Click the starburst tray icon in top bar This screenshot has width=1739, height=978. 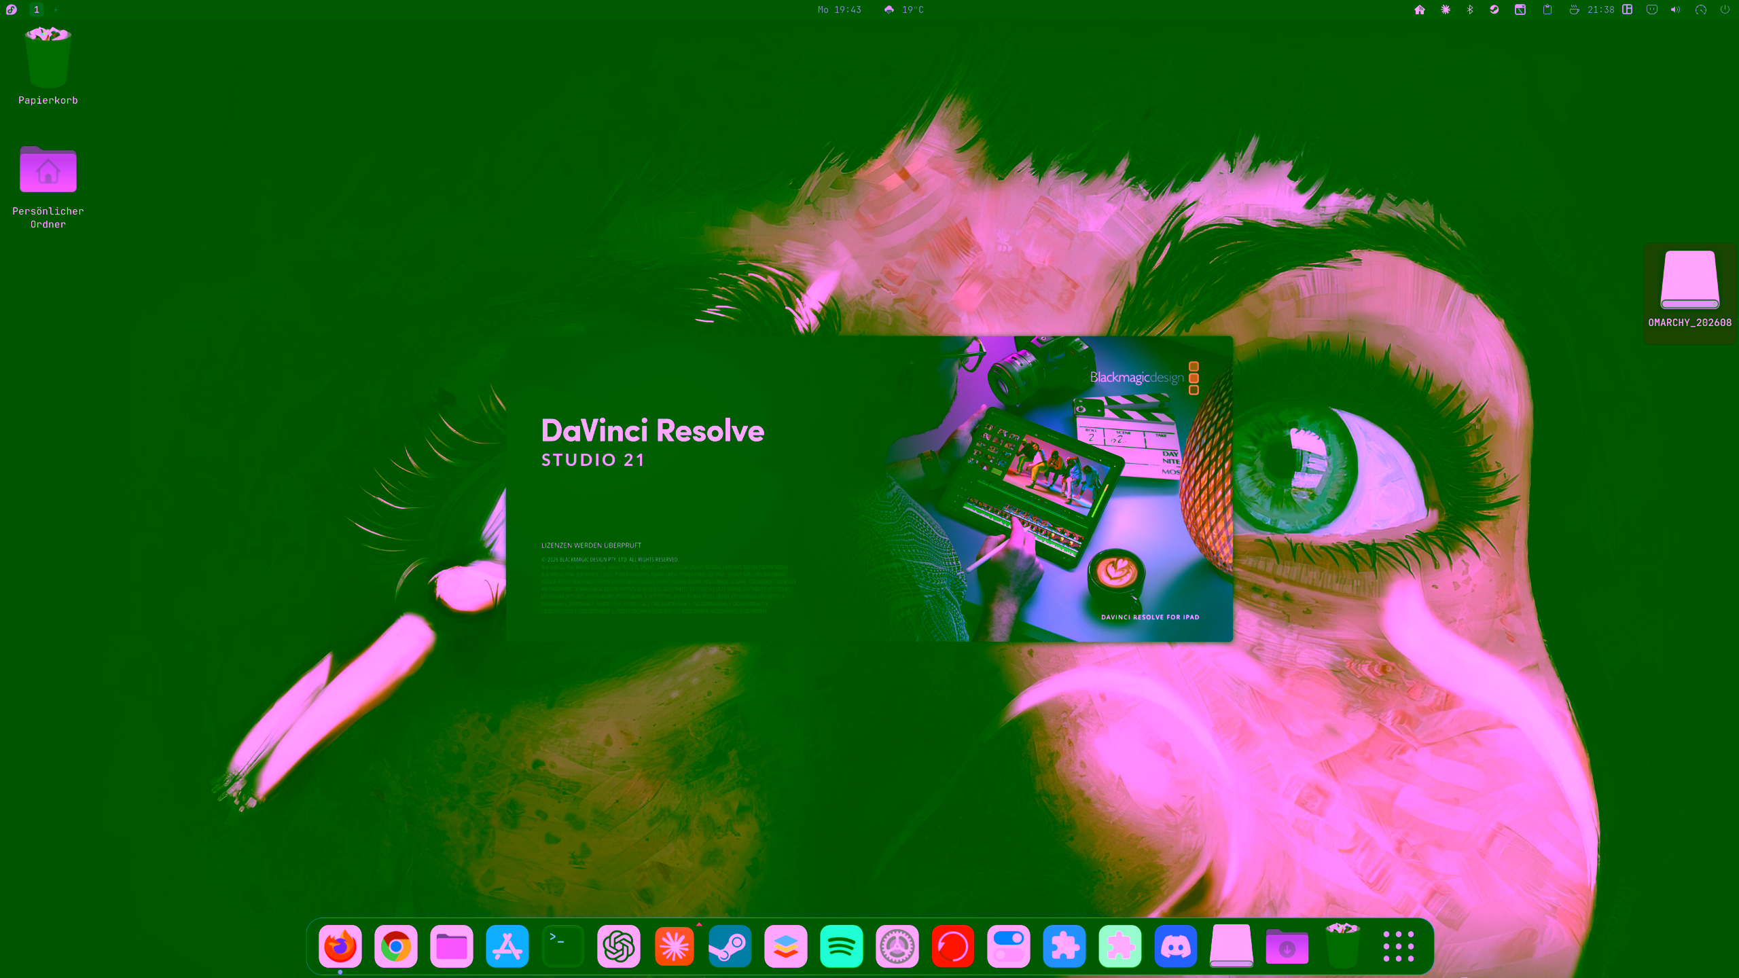click(x=1445, y=10)
